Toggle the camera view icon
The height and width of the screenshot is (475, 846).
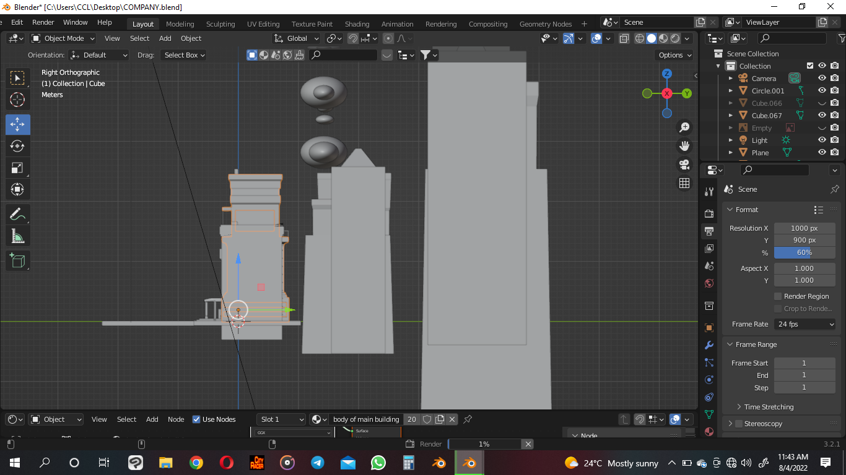(684, 165)
